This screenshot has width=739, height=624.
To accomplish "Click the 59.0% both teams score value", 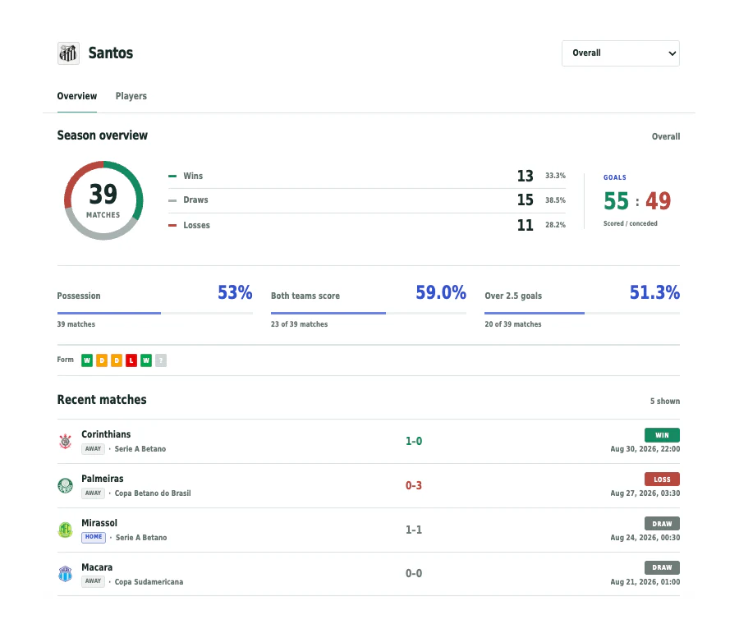I will tap(441, 292).
